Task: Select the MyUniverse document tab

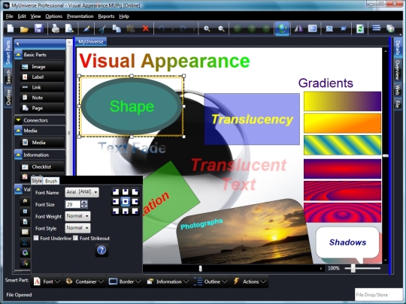Action: 91,41
